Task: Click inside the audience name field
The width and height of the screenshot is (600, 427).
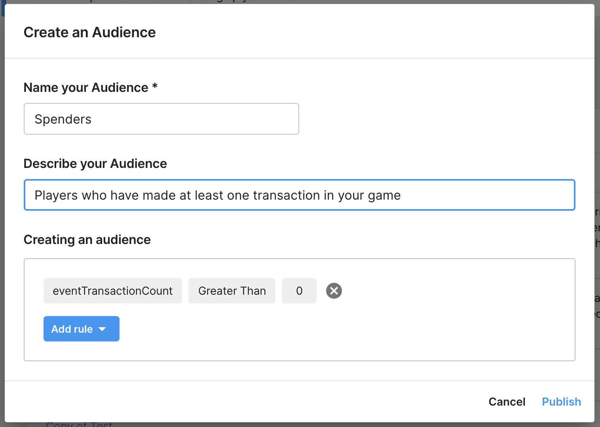Action: pyautogui.click(x=161, y=119)
